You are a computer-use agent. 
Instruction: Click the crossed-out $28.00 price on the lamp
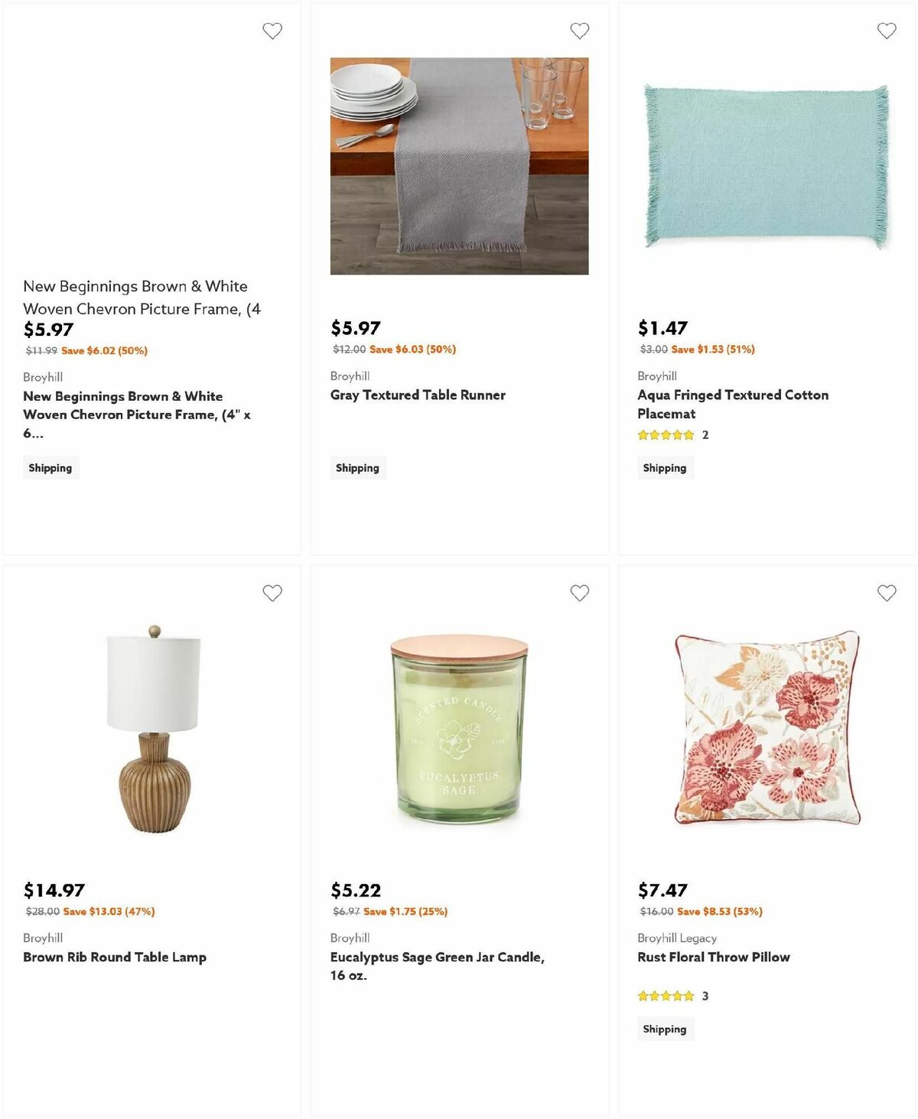tap(41, 911)
